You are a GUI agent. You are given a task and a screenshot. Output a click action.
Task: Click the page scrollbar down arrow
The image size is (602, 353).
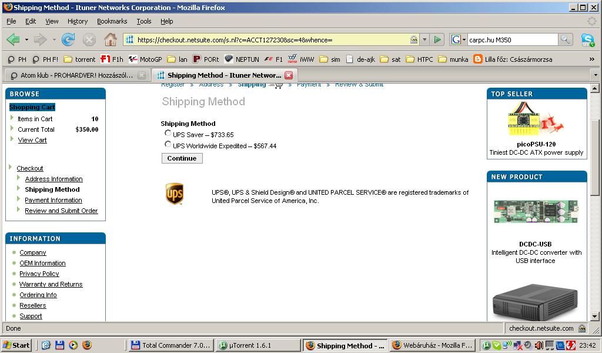coord(595,317)
